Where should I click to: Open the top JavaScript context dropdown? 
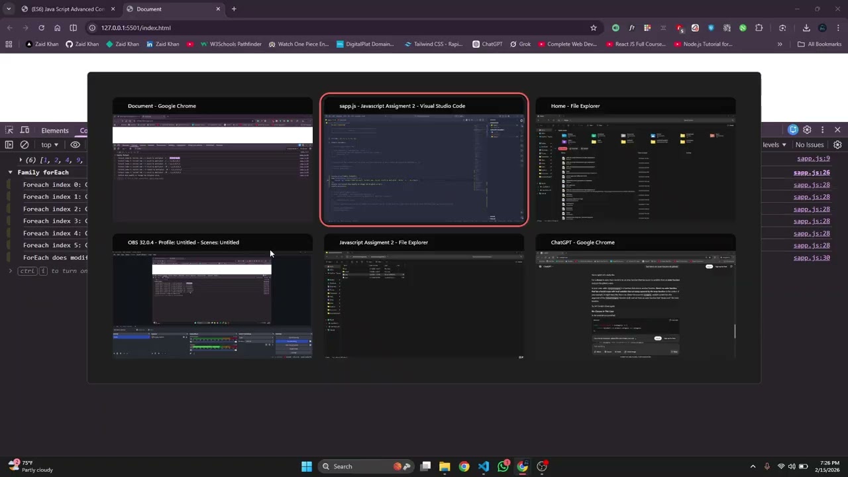coord(50,144)
